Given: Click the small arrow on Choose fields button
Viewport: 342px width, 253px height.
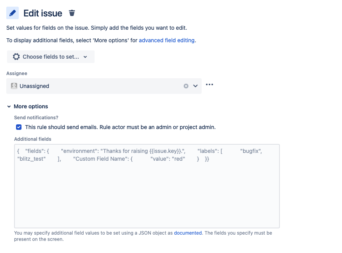Looking at the screenshot, I should [x=85, y=57].
